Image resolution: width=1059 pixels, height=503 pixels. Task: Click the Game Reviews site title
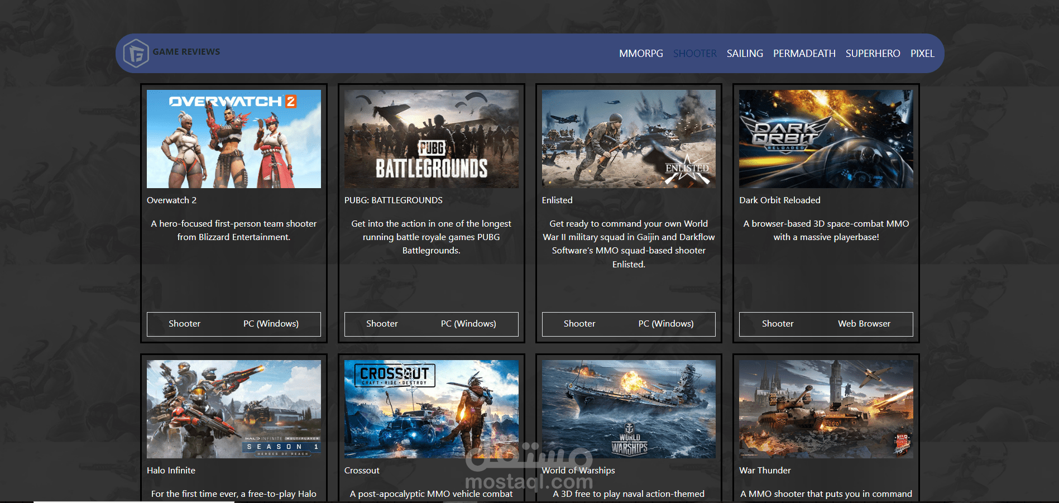tap(186, 52)
